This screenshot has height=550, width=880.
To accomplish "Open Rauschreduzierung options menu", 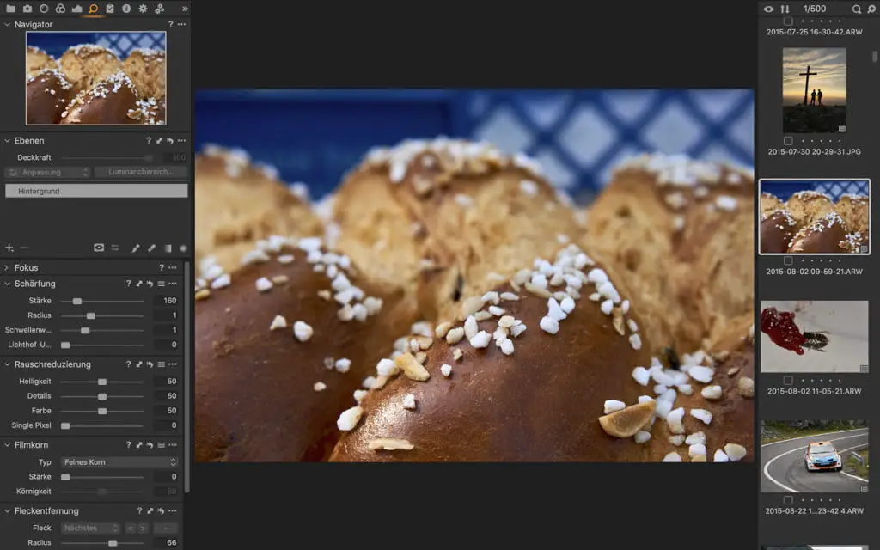I will (172, 364).
